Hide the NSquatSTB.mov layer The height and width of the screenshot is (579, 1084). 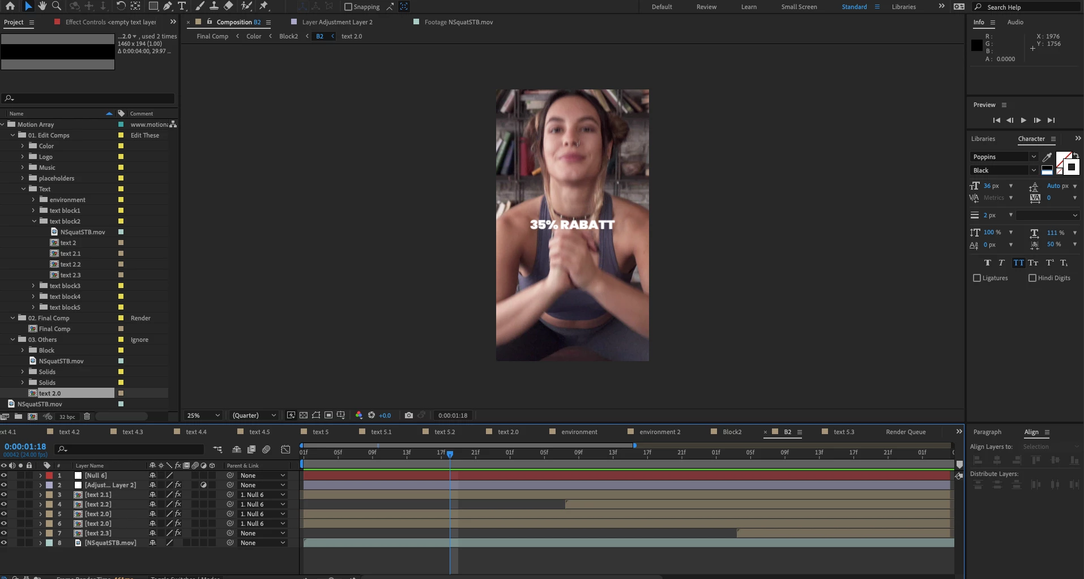pyautogui.click(x=4, y=543)
